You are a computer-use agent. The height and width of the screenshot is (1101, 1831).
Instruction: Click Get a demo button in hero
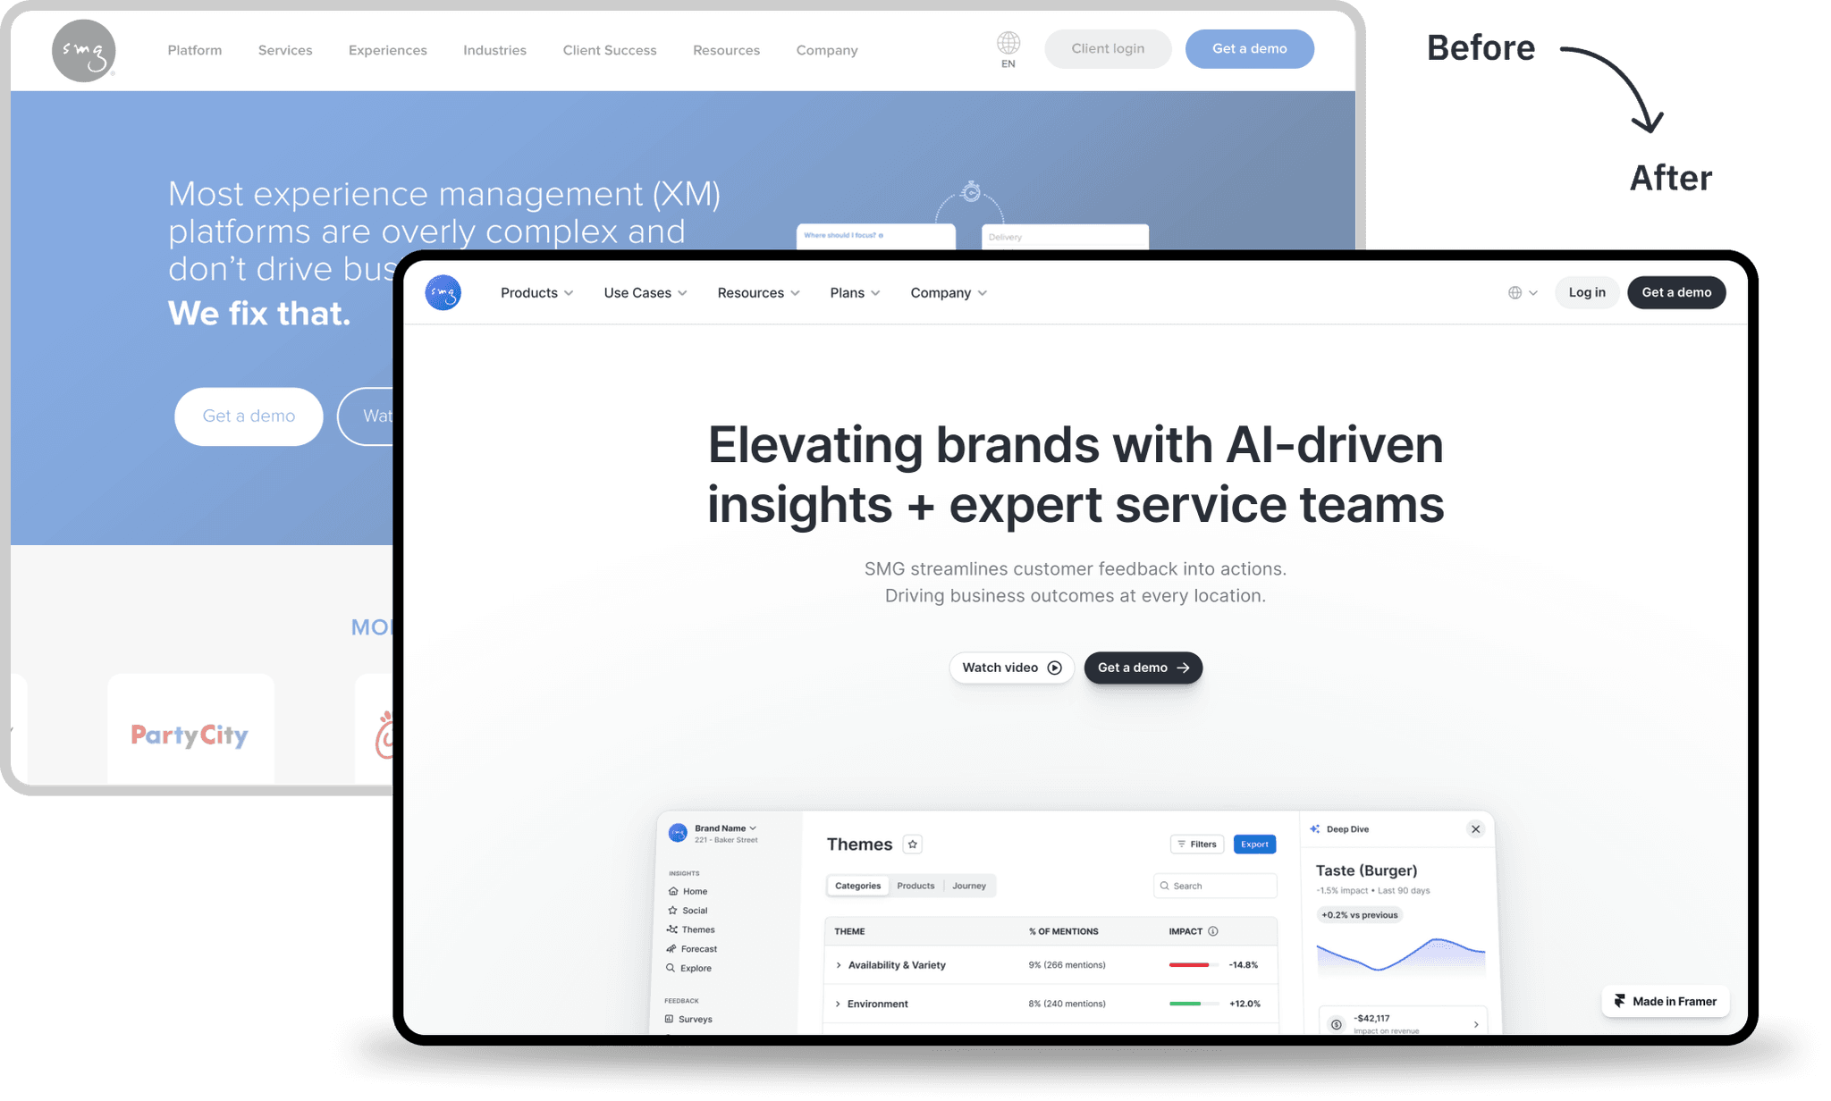pyautogui.click(x=1141, y=667)
